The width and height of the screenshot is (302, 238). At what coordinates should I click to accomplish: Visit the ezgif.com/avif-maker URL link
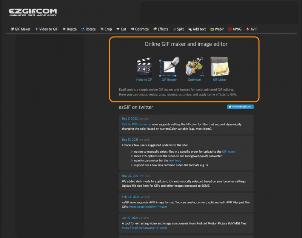coord(148,207)
